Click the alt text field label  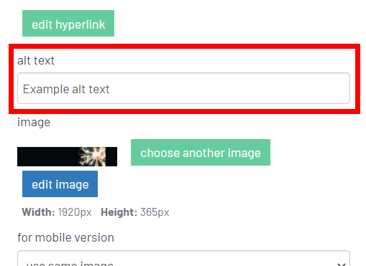tap(36, 60)
